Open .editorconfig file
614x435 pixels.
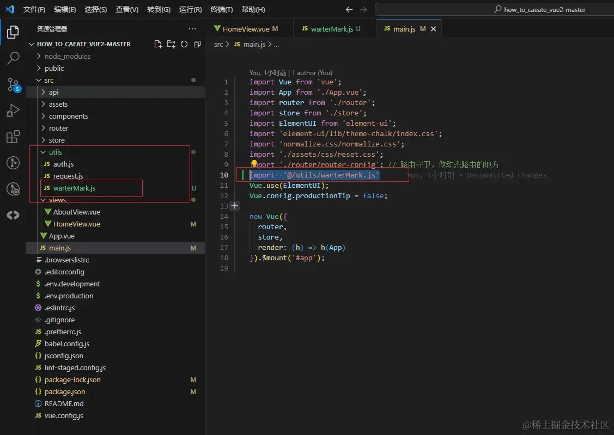[x=115, y=272]
